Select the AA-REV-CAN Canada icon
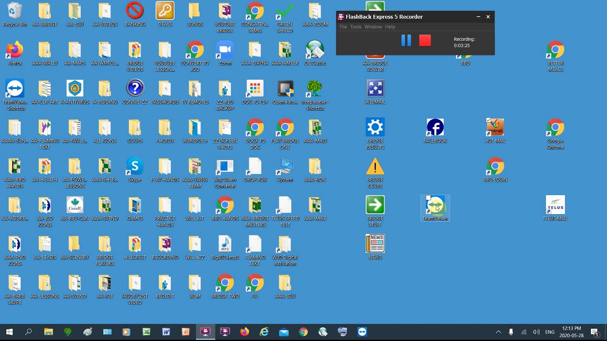Screen dimensions: 607x341 click(75, 209)
